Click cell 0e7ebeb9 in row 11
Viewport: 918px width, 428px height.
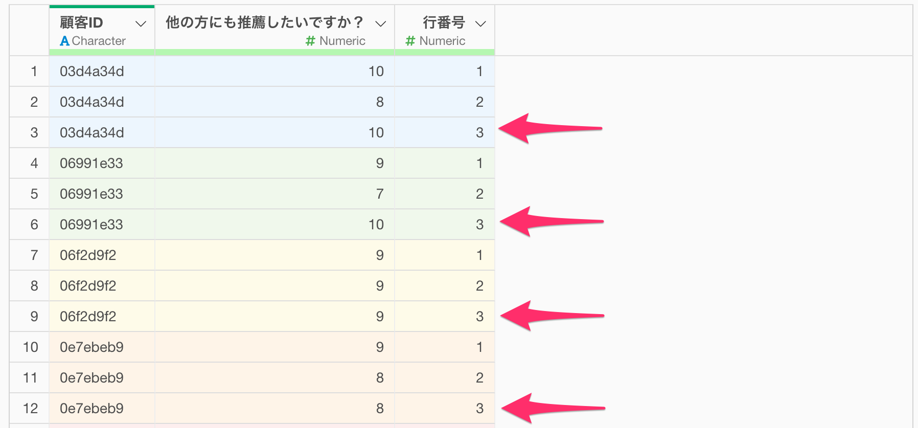coord(91,378)
